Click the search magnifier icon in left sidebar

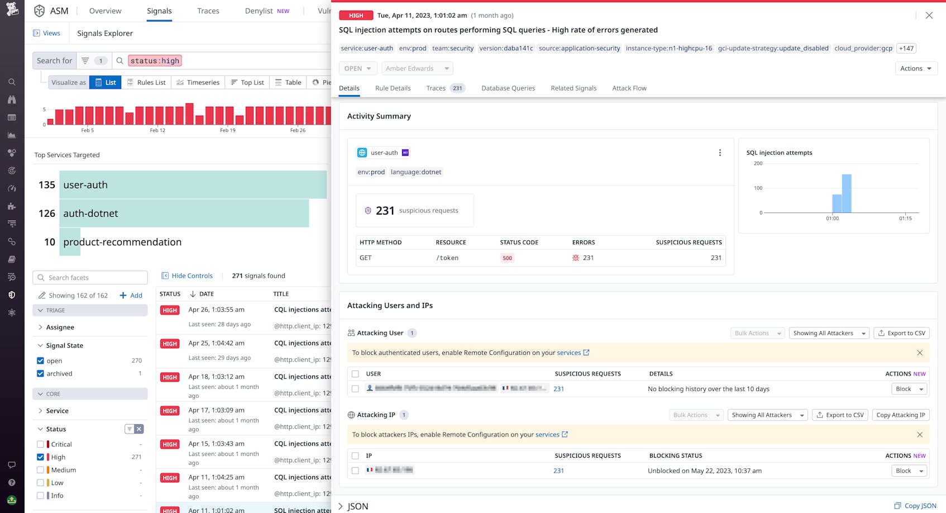pos(12,82)
